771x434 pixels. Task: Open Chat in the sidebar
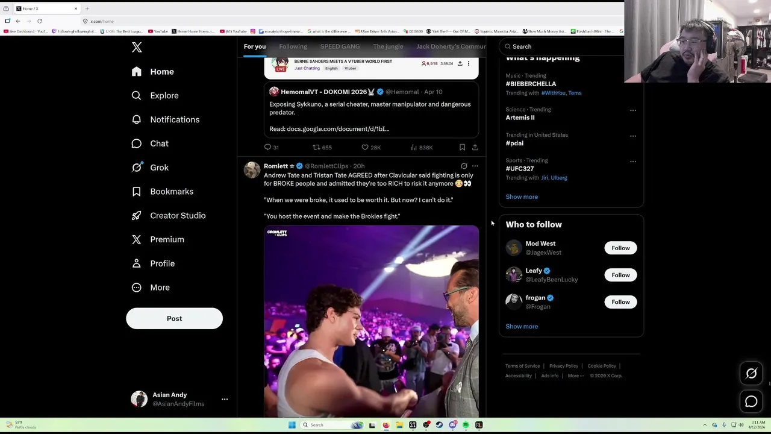pos(150,143)
